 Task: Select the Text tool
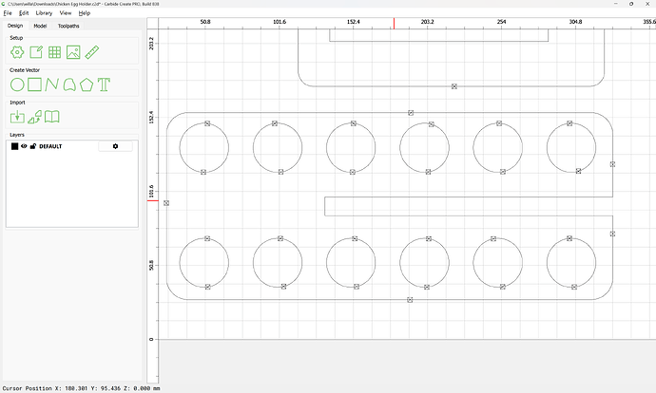pyautogui.click(x=105, y=84)
